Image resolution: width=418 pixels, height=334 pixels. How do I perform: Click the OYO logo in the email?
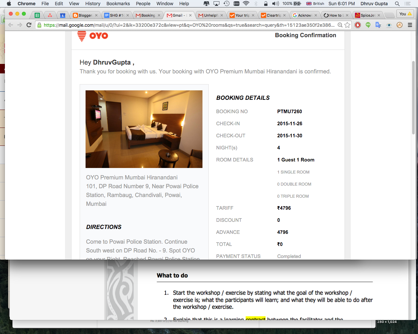pos(93,36)
